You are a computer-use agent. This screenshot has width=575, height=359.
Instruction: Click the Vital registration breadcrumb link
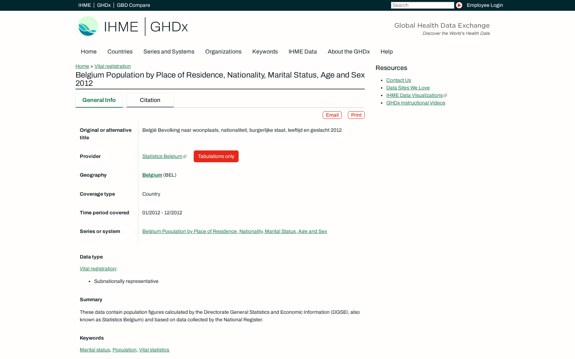(112, 66)
